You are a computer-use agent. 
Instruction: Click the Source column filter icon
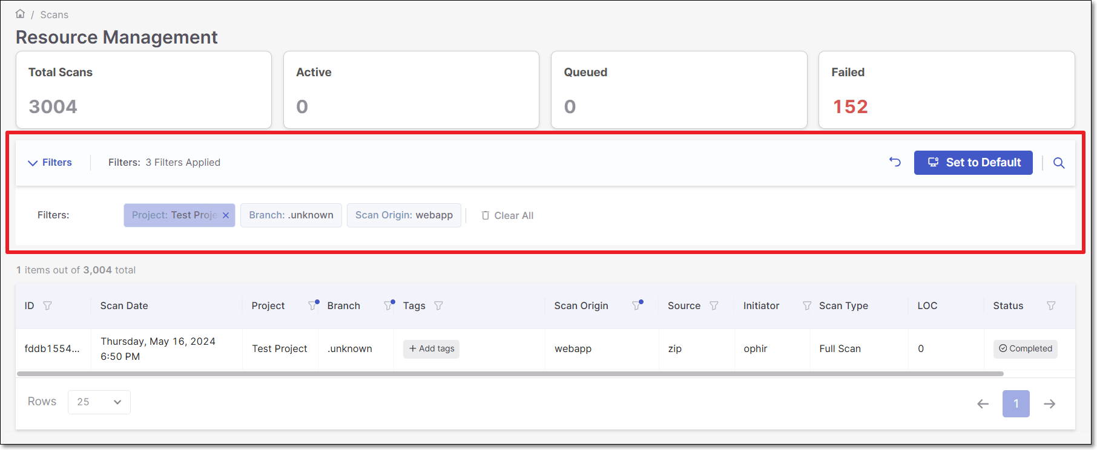[x=714, y=306]
